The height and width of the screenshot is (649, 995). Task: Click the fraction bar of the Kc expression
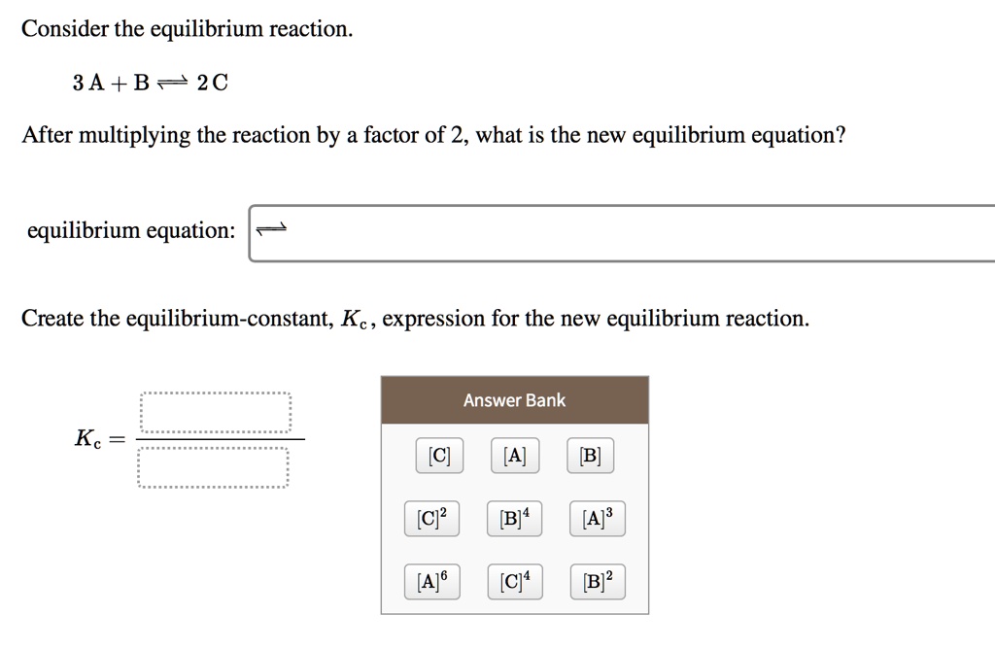point(219,437)
